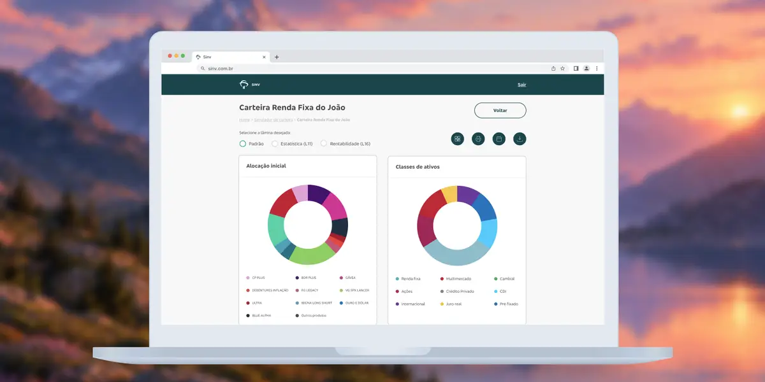Click the VG SPX LANCER legend label
Viewport: 765px width, 382px height.
pyautogui.click(x=357, y=290)
